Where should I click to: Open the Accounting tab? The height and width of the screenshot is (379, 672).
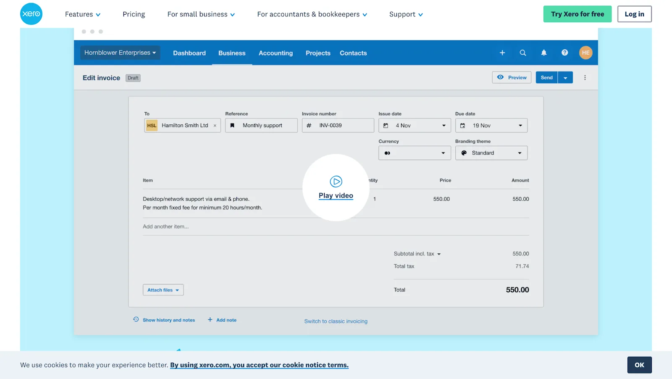[276, 53]
